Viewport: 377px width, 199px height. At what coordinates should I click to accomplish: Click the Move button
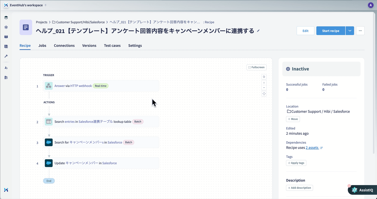[293, 119]
